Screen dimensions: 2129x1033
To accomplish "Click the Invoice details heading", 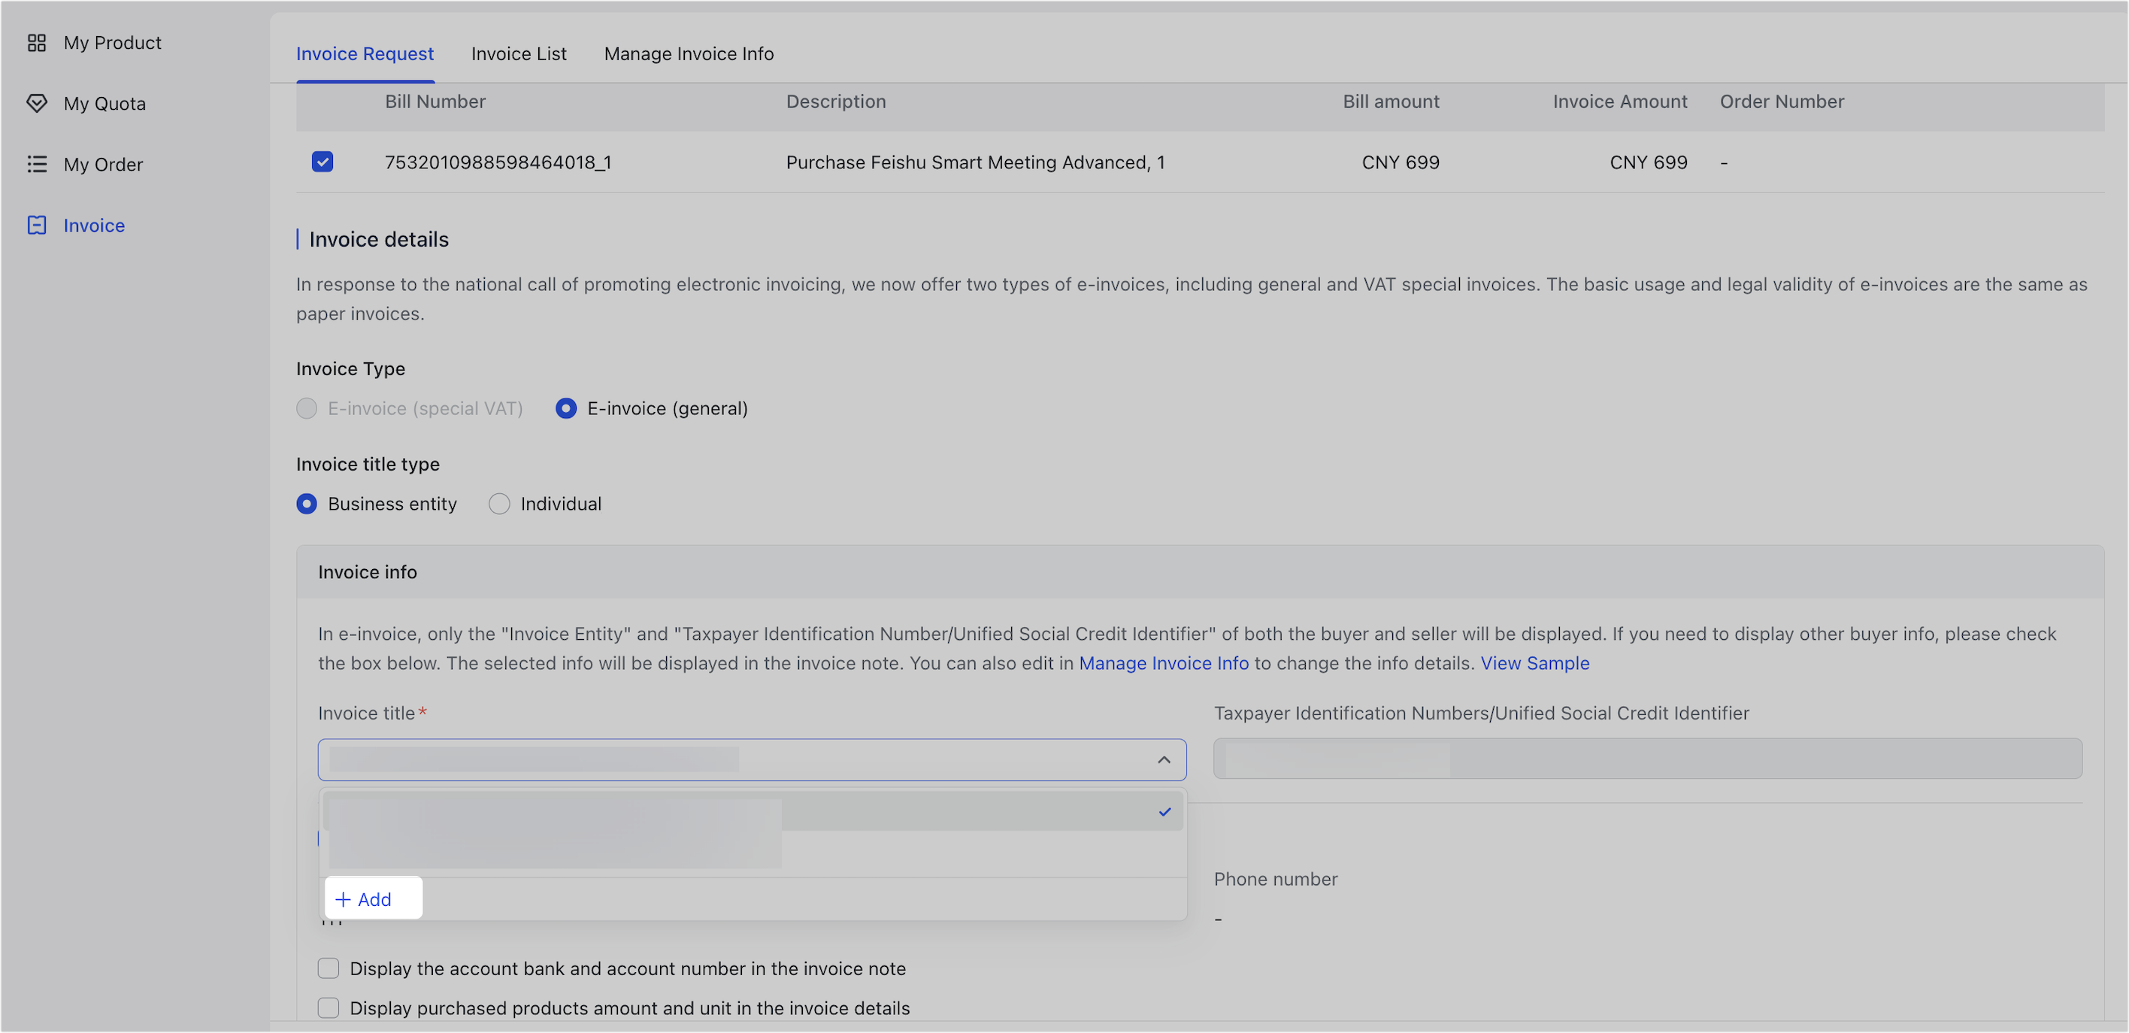I will point(379,240).
